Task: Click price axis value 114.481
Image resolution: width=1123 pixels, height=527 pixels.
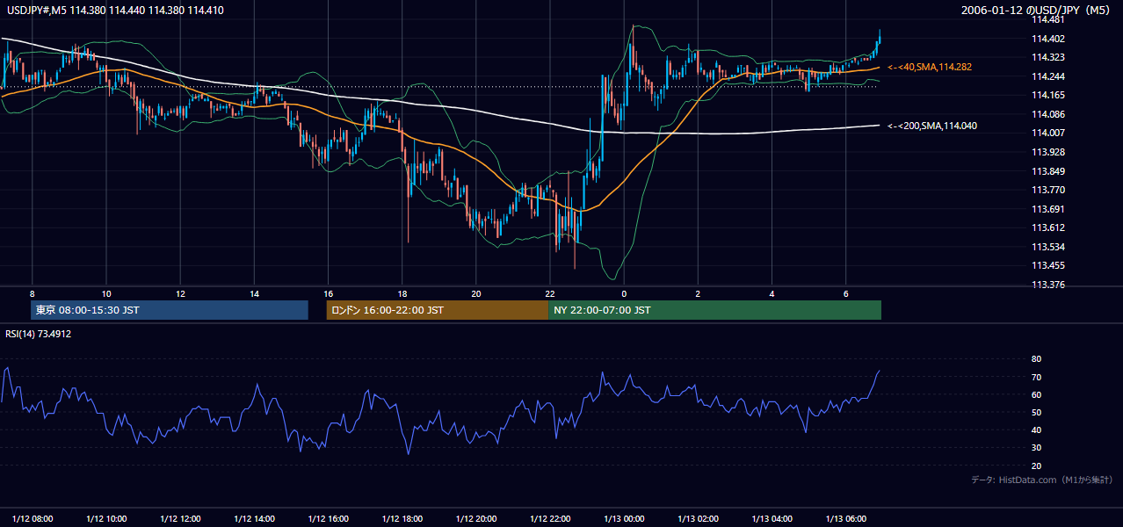Action: point(1048,19)
